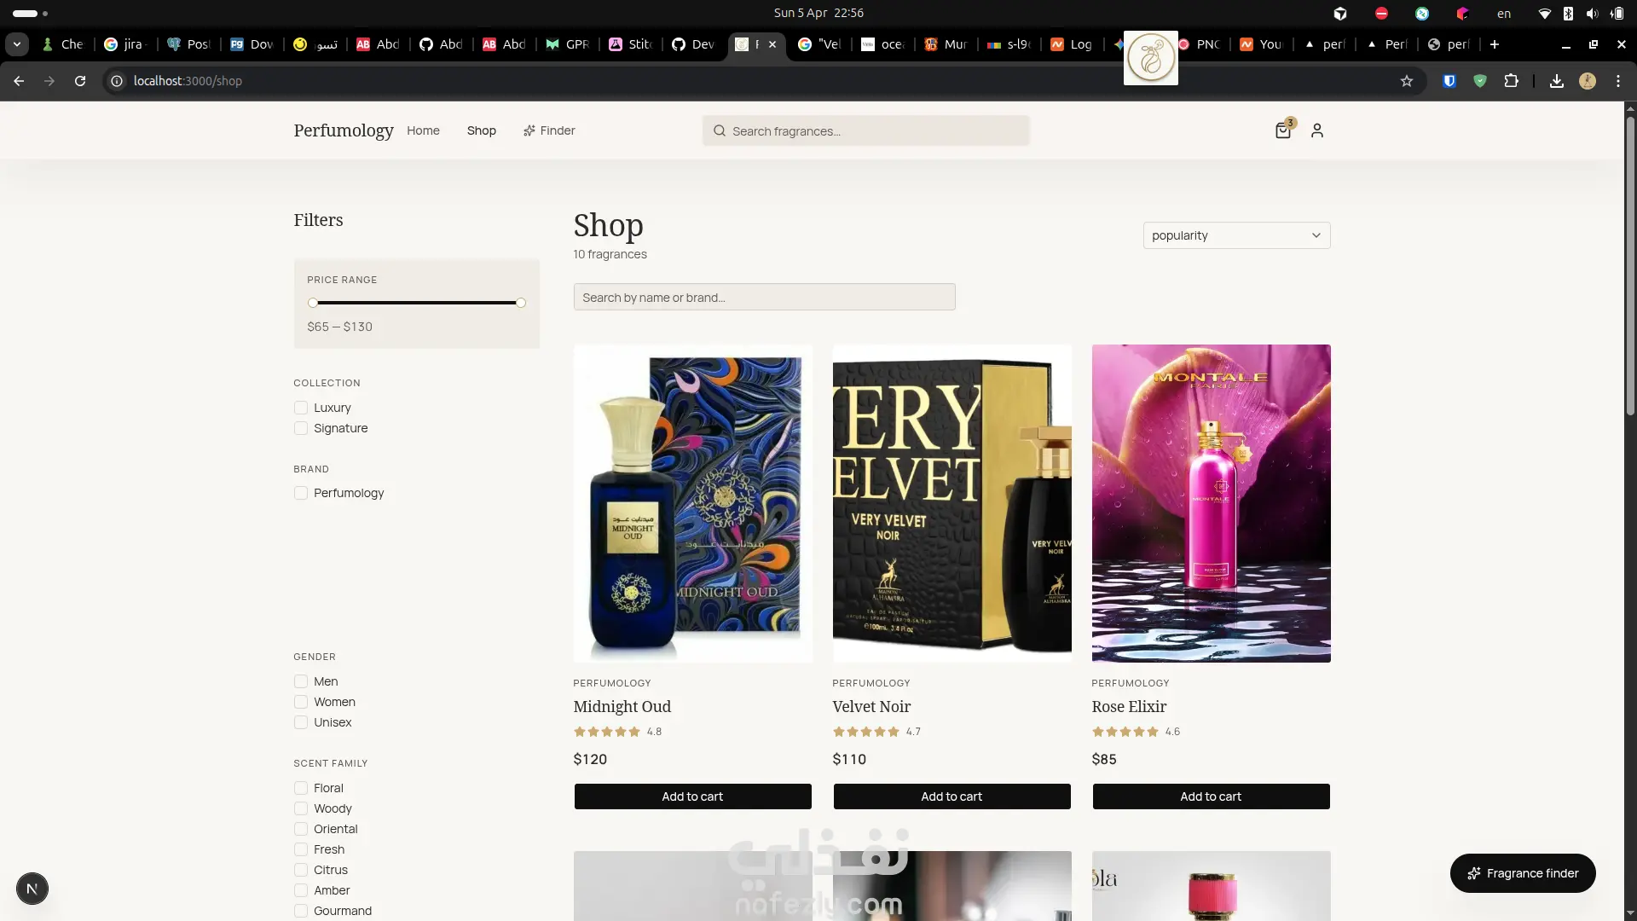
Task: Open the popularity sort dropdown
Action: (x=1236, y=235)
